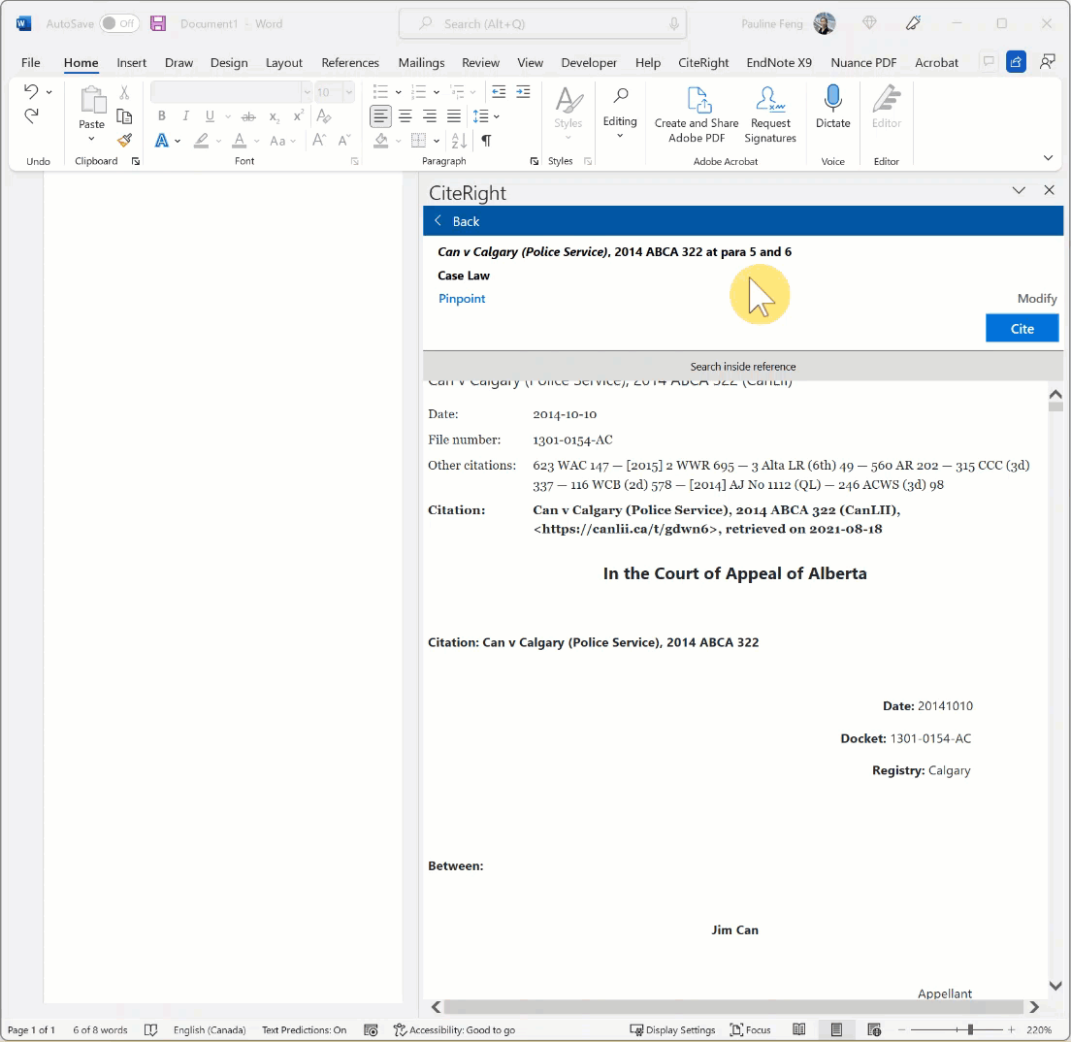Go Back in CiteRight panel

click(458, 221)
